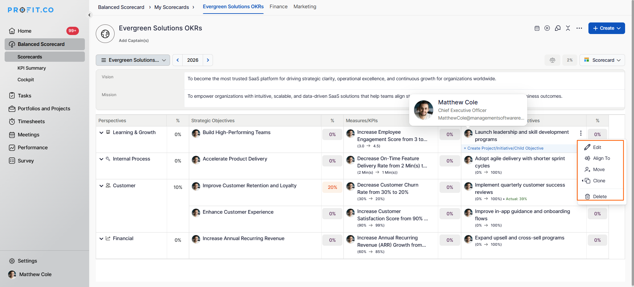
Task: Click the blue Create button
Action: tap(606, 28)
